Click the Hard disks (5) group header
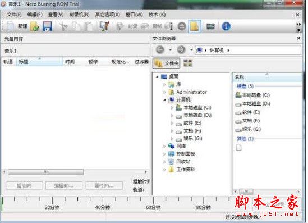 245,86
